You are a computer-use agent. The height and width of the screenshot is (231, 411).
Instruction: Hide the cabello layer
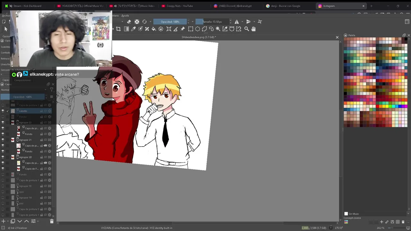pos(3,111)
